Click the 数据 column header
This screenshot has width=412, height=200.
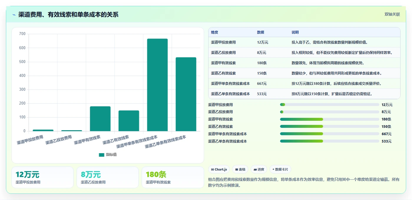tap(261, 32)
